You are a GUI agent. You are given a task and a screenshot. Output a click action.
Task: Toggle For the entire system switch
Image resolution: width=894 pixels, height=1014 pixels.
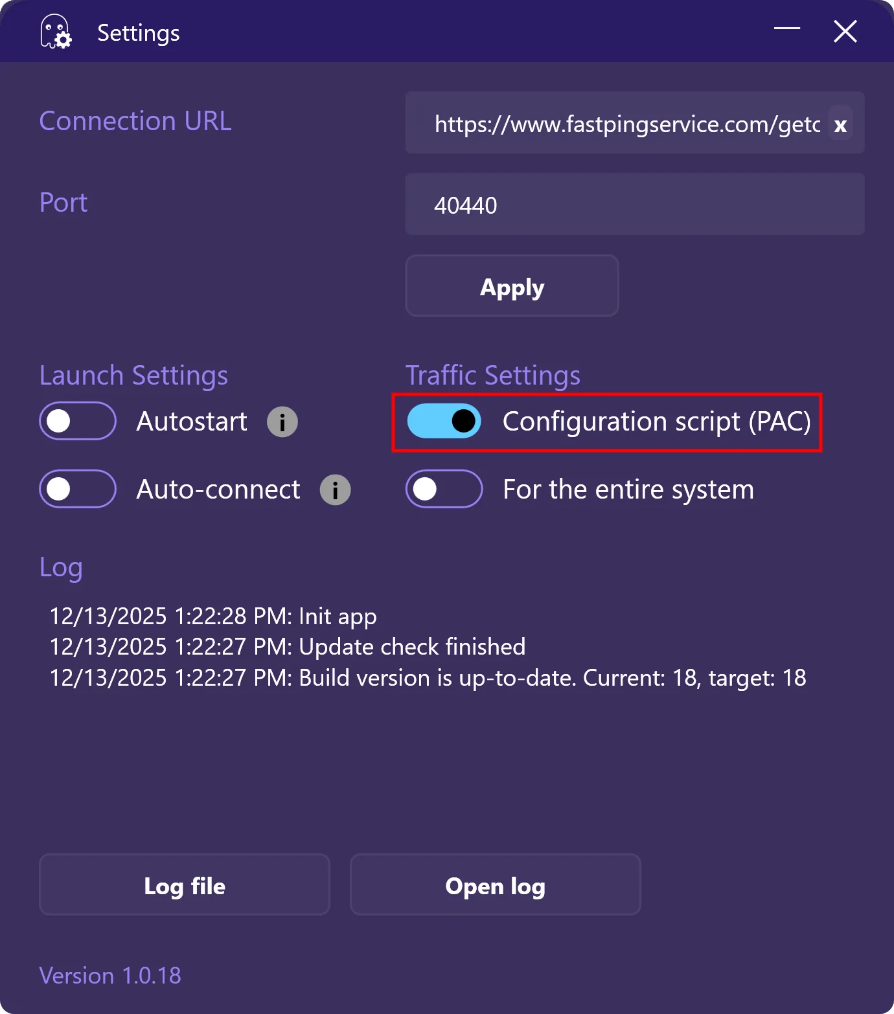(x=444, y=489)
